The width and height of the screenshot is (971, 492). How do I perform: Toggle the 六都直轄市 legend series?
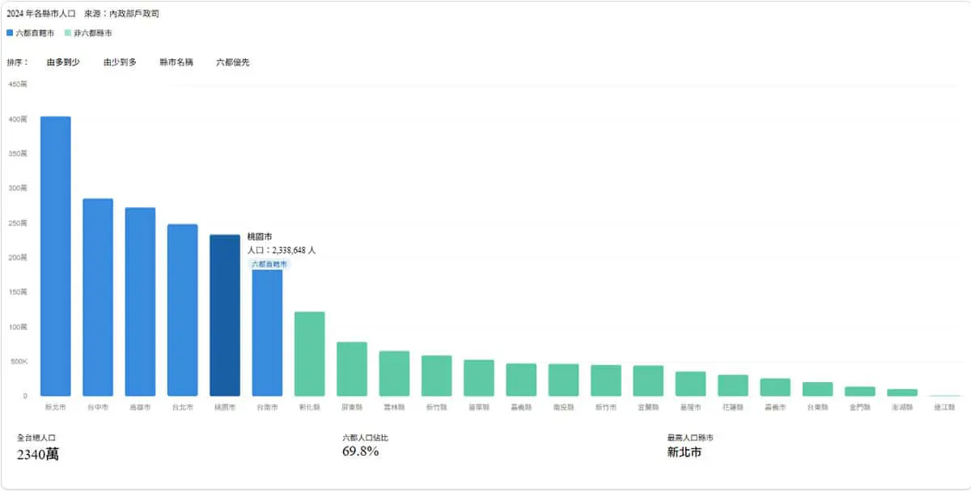(31, 33)
